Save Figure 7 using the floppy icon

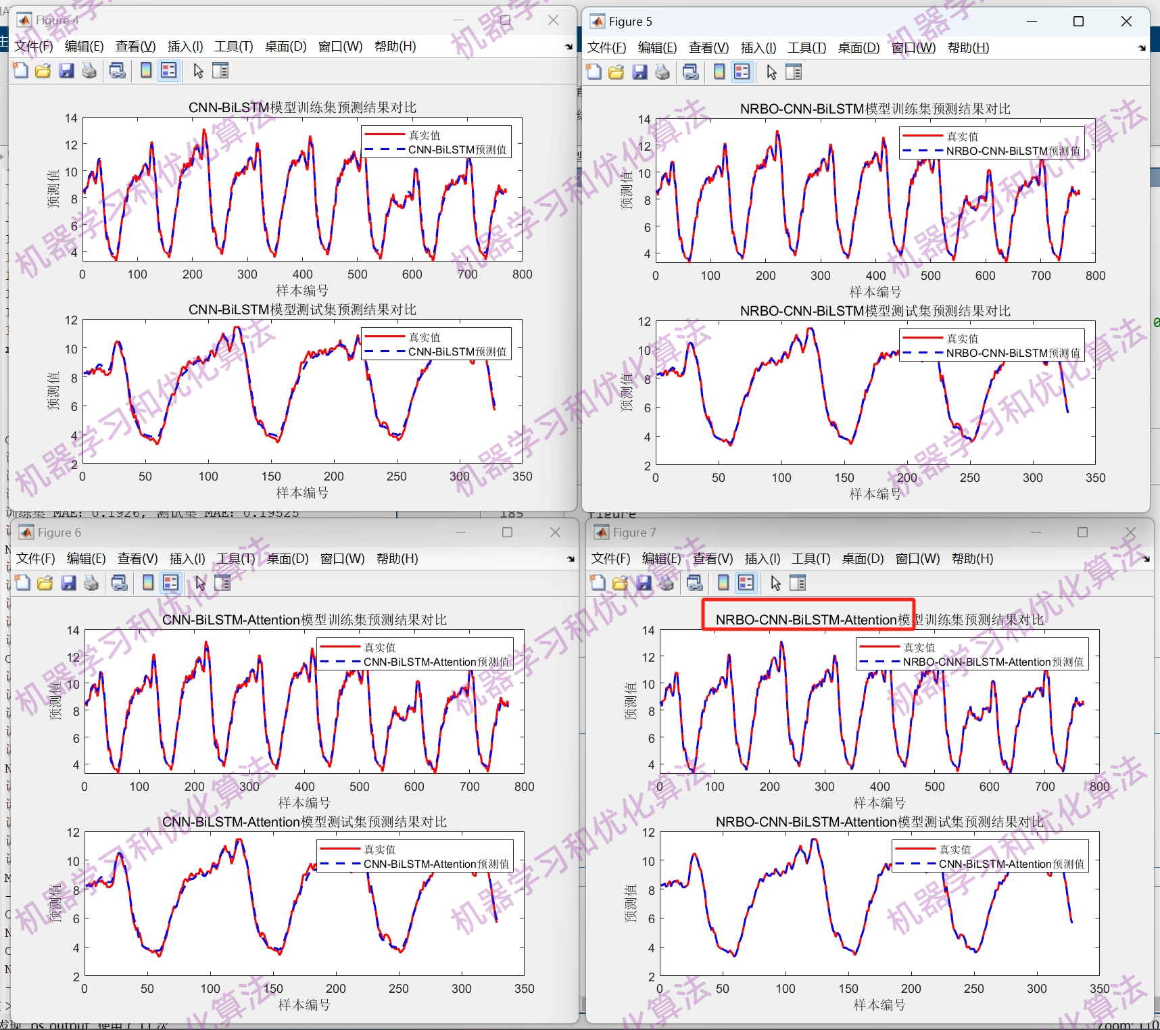pyautogui.click(x=644, y=583)
